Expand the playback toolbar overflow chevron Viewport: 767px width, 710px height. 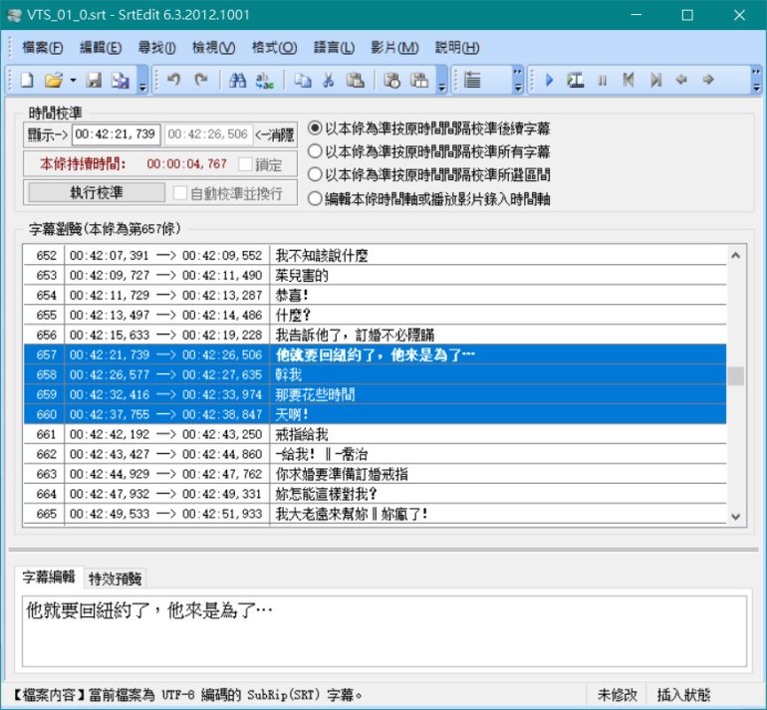pos(757,80)
